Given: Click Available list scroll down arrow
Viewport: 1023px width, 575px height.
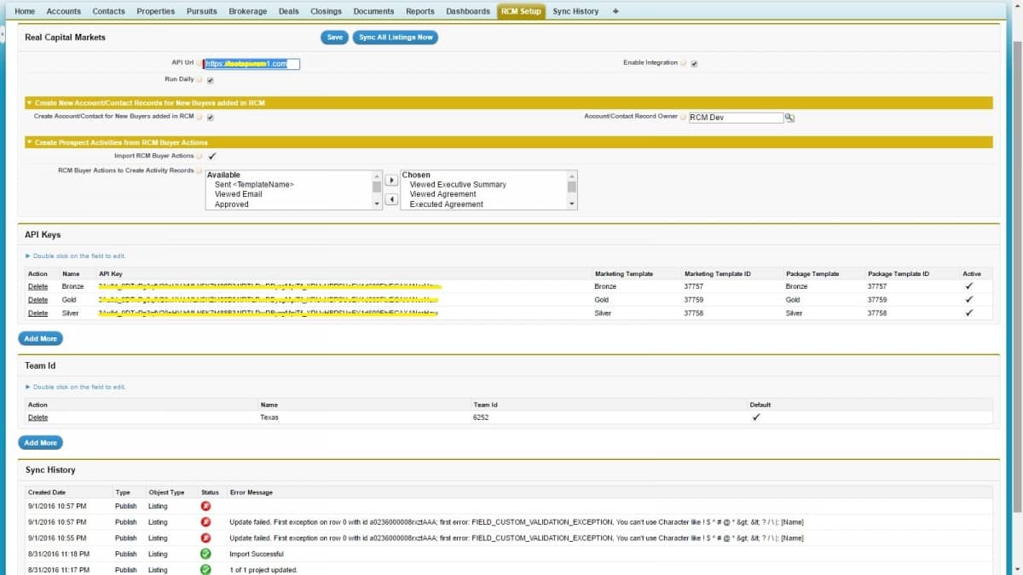Looking at the screenshot, I should point(378,204).
